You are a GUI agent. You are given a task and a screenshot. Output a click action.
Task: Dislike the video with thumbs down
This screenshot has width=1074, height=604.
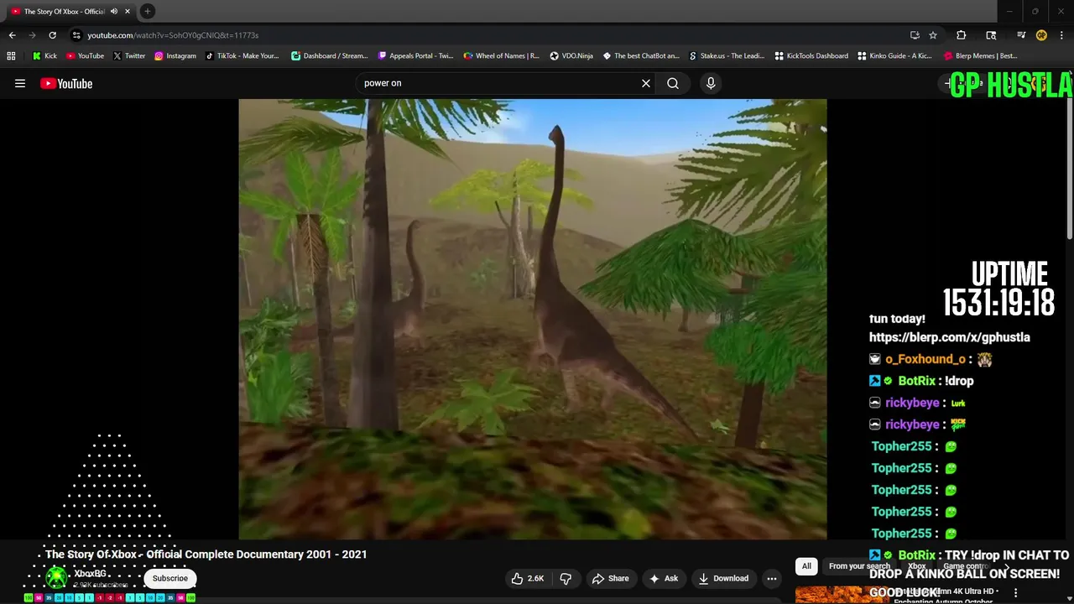pos(566,578)
